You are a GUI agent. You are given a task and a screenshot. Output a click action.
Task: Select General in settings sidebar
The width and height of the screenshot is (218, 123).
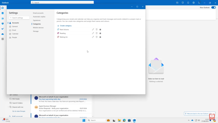[x=15, y=26]
